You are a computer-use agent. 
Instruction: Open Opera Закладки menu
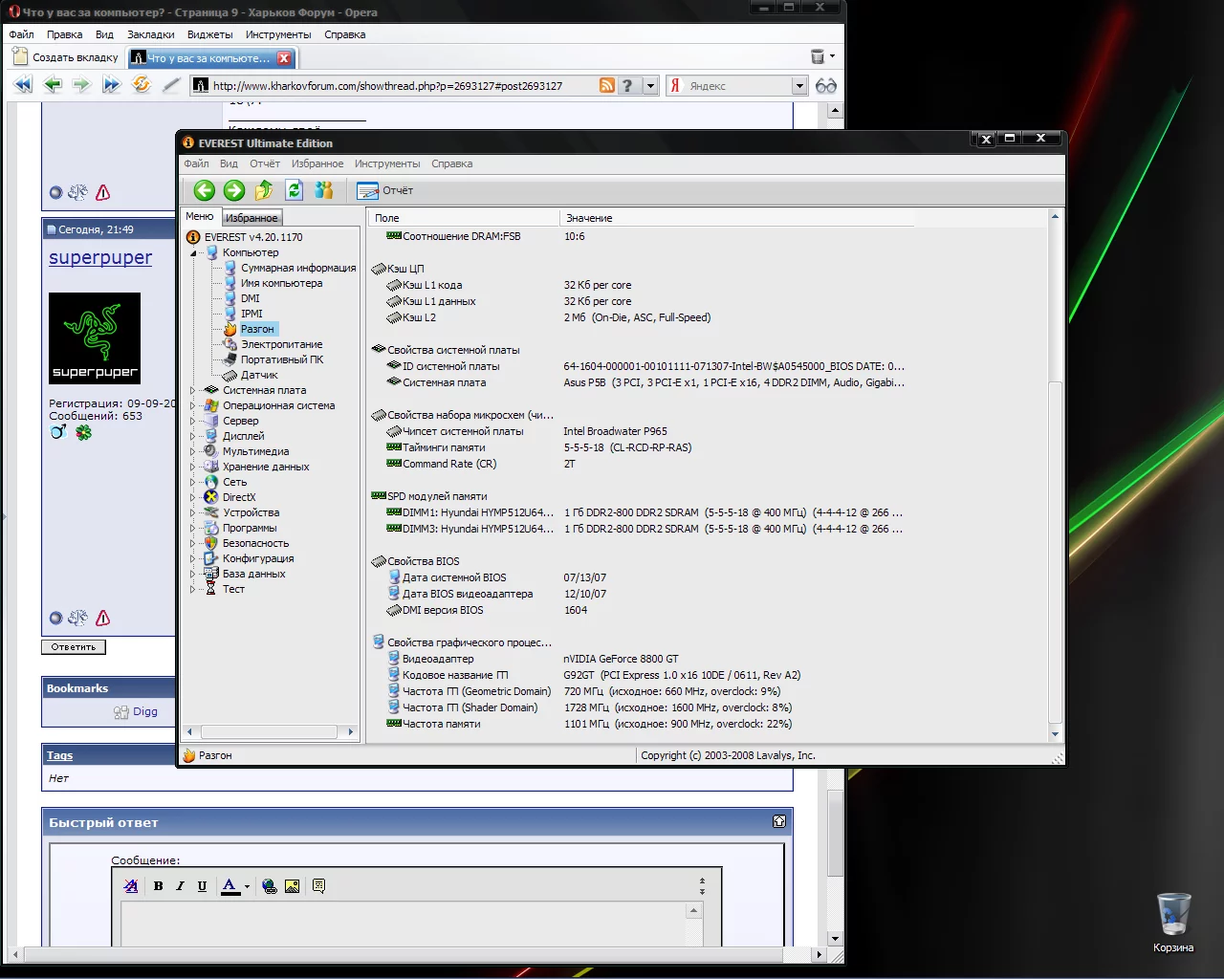coord(151,34)
